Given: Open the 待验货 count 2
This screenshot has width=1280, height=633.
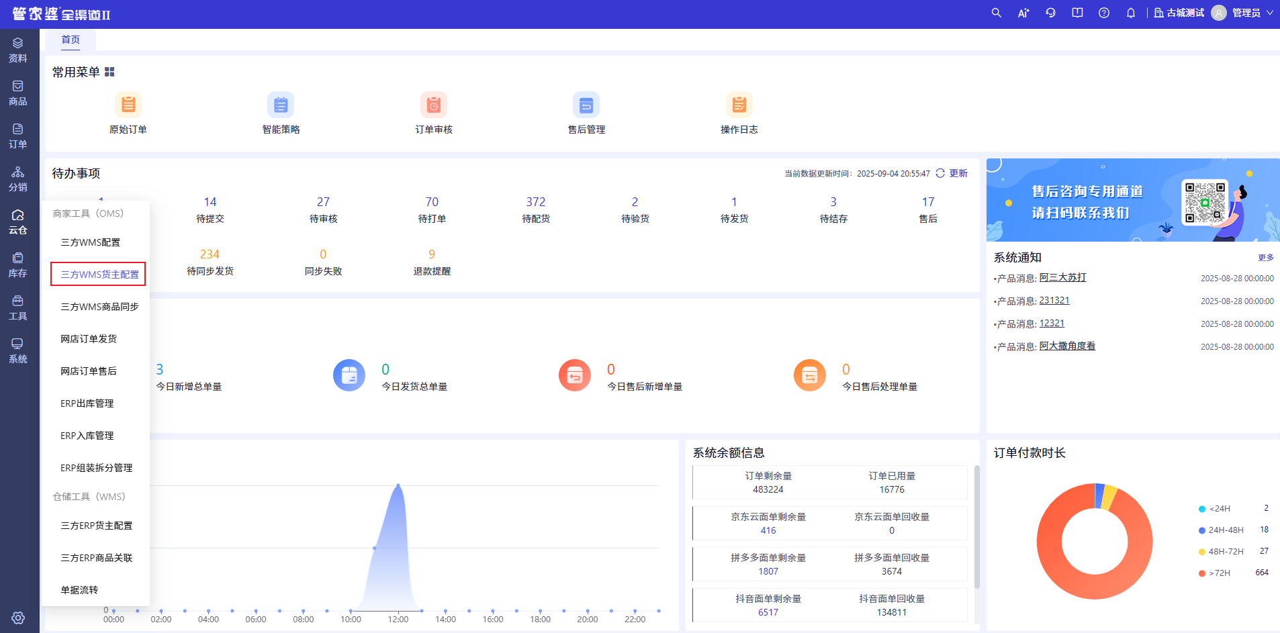Looking at the screenshot, I should point(635,202).
